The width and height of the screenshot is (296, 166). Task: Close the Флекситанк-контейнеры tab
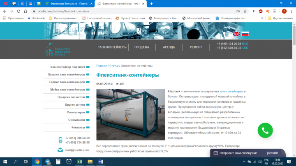coord(143,4)
